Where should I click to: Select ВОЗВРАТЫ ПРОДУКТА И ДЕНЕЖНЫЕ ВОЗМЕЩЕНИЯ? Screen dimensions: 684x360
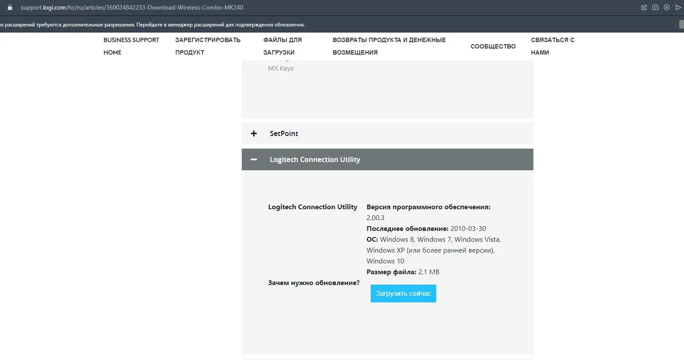pos(389,46)
